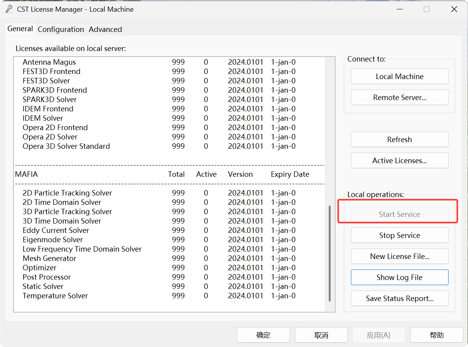Click the license list vertical scrollbar thumb
Viewport: 468px width, 347px height.
click(330, 253)
